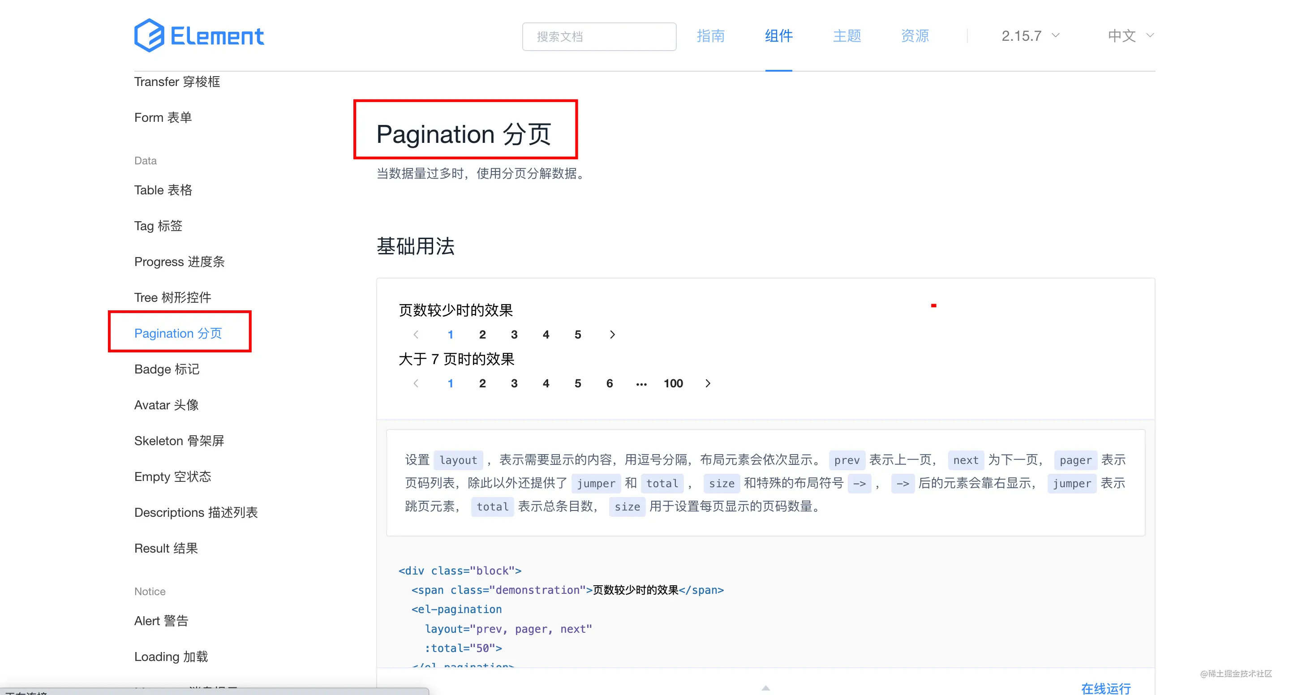Switch to the 主题 theme tab

click(x=846, y=35)
